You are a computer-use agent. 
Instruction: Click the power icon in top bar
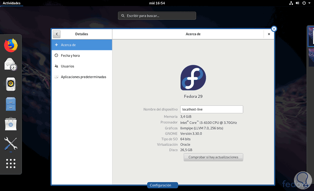click(x=304, y=3)
